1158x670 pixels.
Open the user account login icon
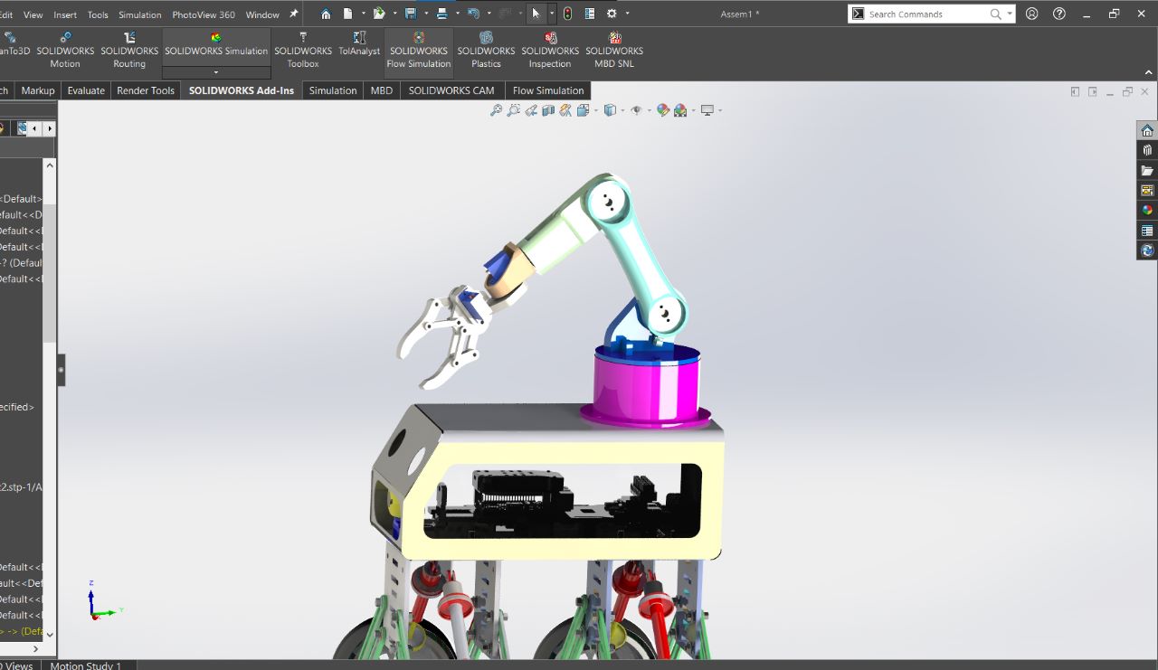pos(1032,14)
